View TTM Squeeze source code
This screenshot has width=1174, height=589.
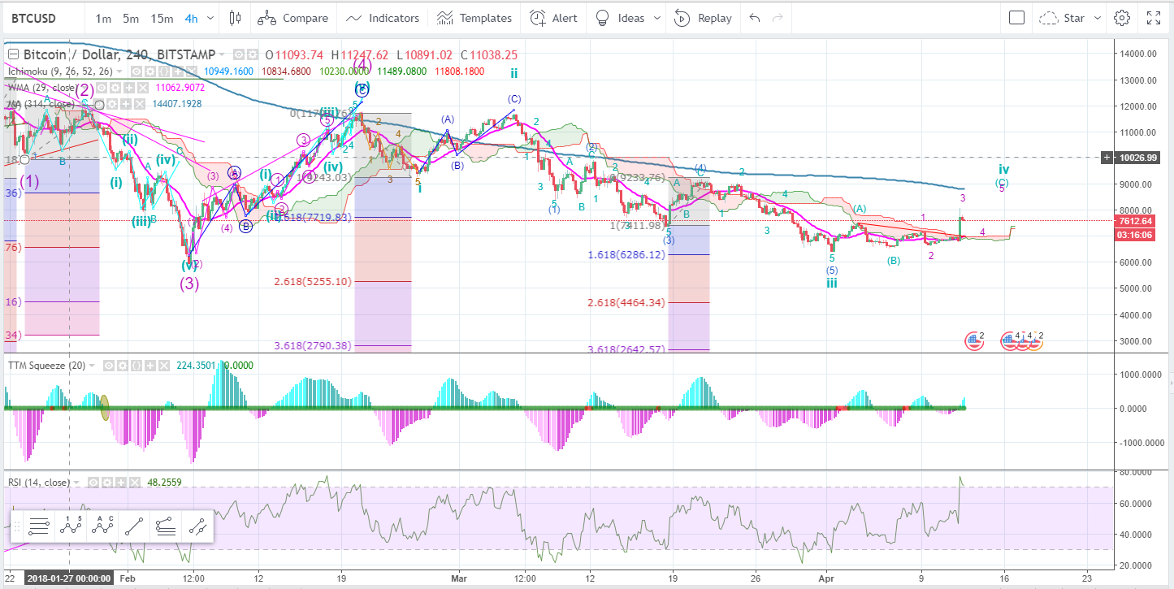pyautogui.click(x=136, y=366)
